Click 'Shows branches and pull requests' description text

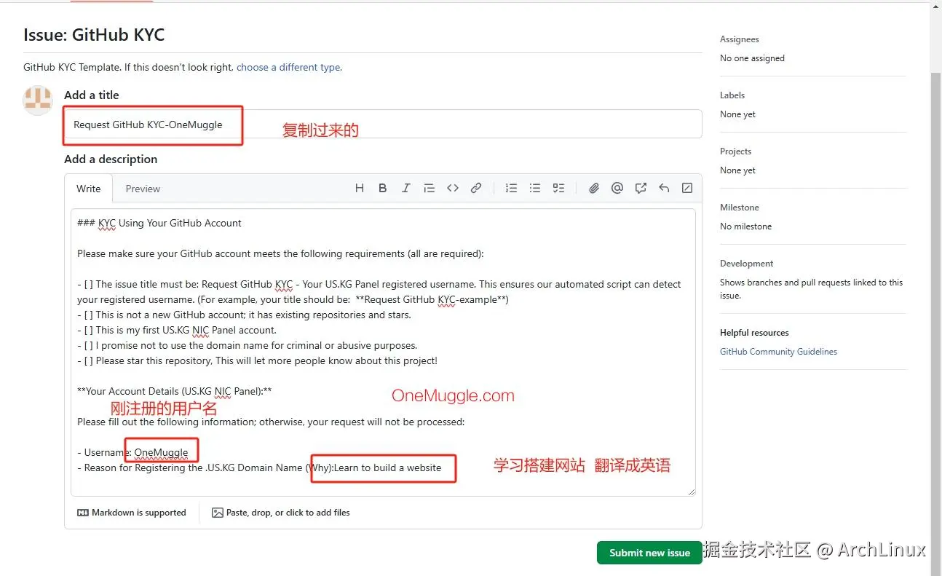point(811,289)
